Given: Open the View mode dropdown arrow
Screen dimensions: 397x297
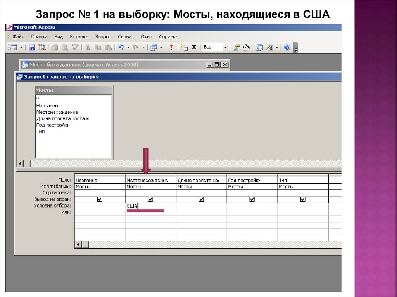Looking at the screenshot, I should point(21,48).
